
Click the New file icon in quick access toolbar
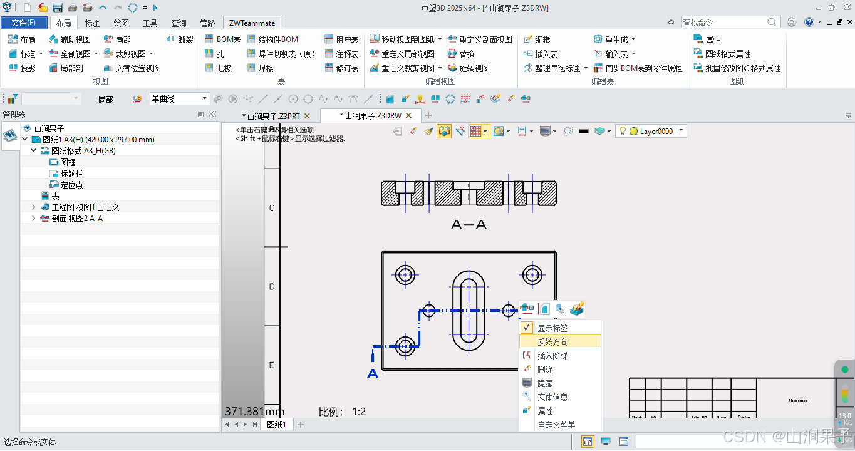(x=28, y=8)
